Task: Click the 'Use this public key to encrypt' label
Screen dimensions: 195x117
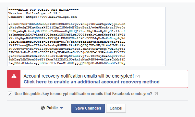Action: tap(83, 94)
